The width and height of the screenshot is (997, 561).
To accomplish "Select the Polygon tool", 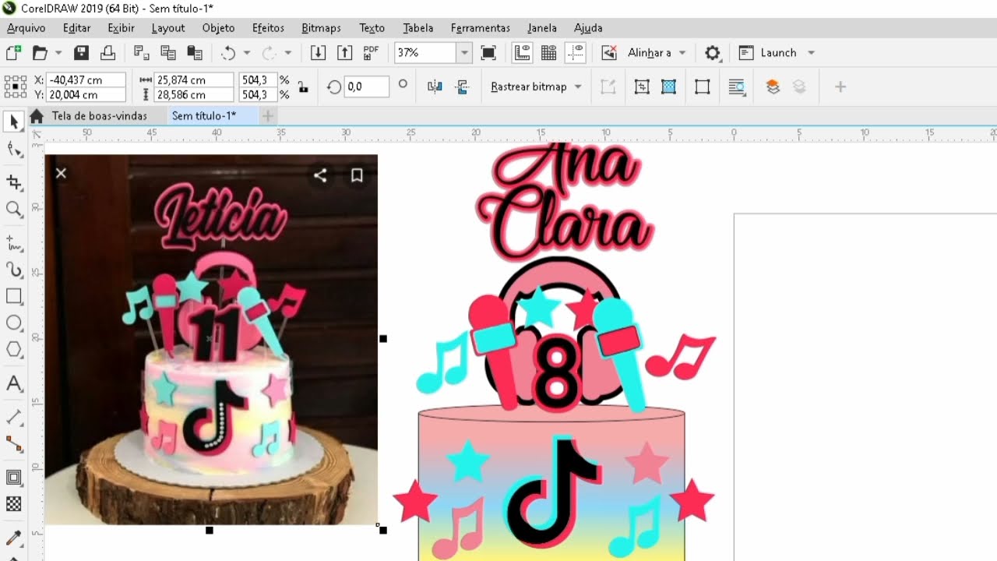I will pyautogui.click(x=14, y=349).
